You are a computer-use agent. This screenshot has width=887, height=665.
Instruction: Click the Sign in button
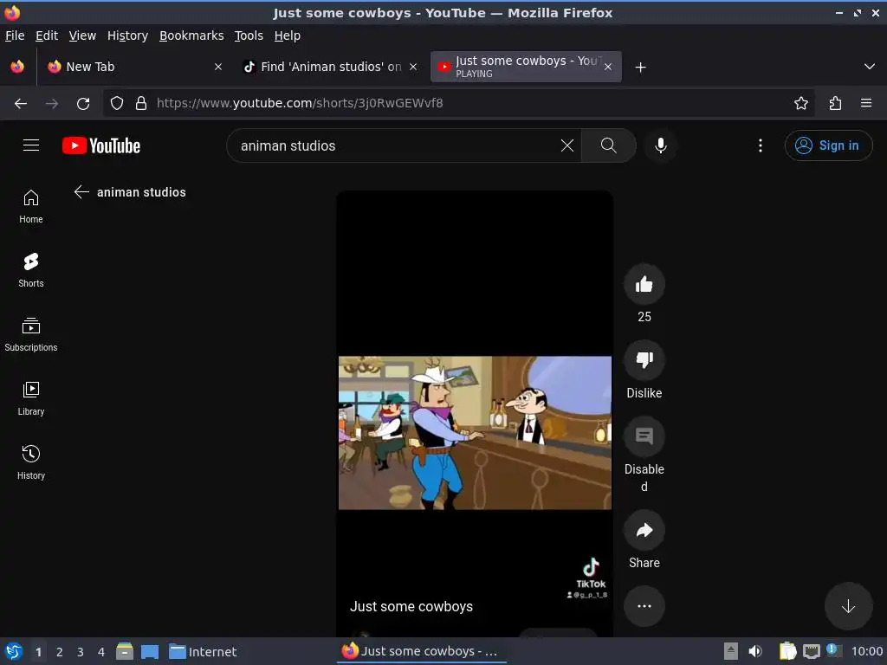(x=828, y=145)
